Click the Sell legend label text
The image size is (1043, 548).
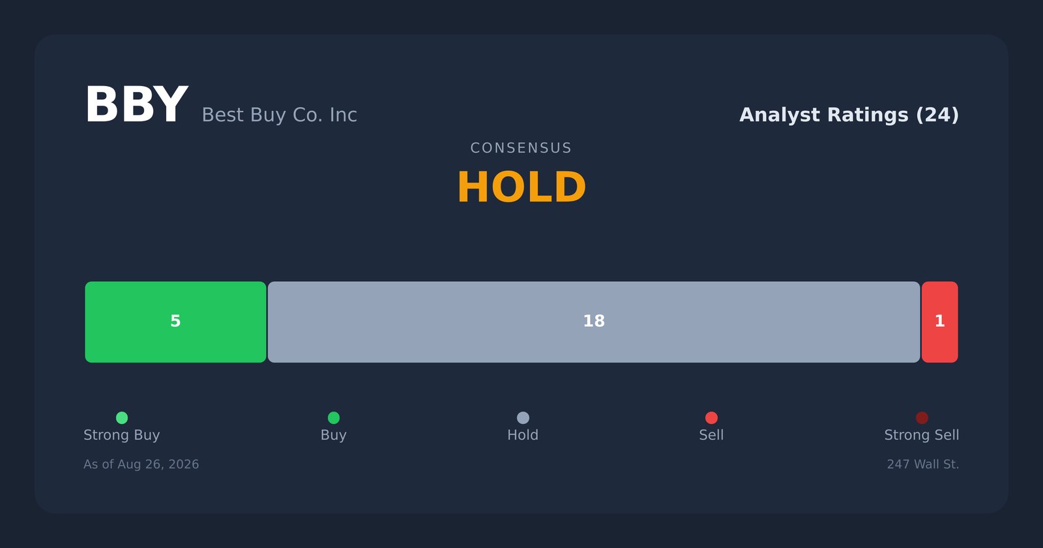[711, 435]
